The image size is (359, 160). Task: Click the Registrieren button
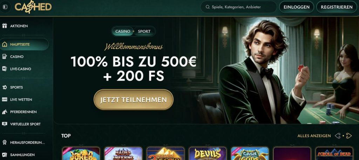tap(337, 7)
